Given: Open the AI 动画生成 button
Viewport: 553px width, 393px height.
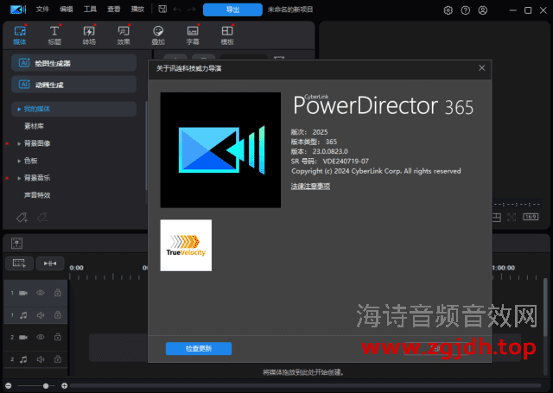Looking at the screenshot, I should click(73, 85).
